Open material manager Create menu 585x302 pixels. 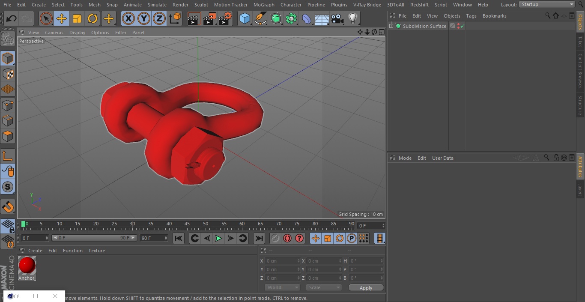click(35, 251)
